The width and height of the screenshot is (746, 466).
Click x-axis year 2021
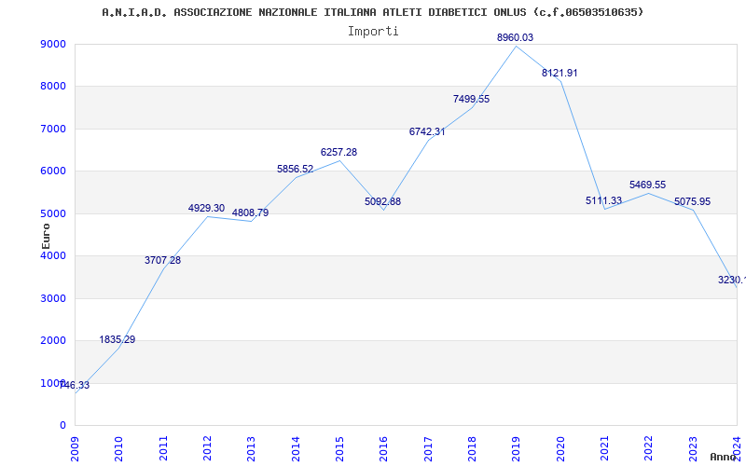[604, 449]
